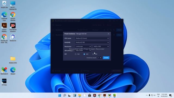Screen dimensions: 174x98
Task: Open the 1600 x 900 resolution dropdown
Action: [x=101, y=47]
